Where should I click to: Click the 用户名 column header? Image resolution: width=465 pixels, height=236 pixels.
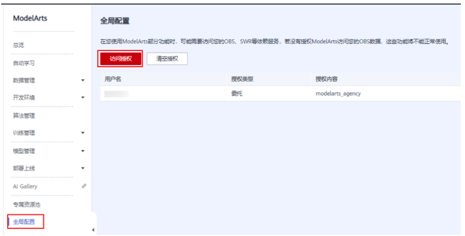pos(113,79)
